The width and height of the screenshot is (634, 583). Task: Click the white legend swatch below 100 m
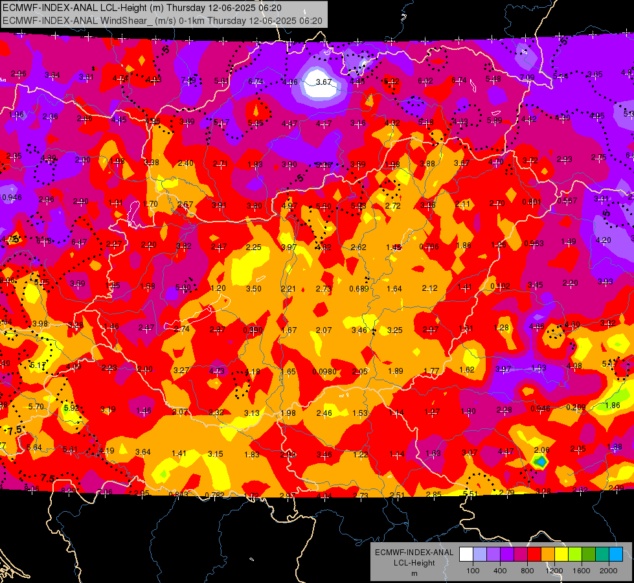(466, 554)
